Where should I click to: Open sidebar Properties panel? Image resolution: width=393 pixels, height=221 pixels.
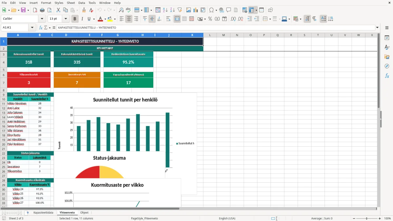coord(387,38)
